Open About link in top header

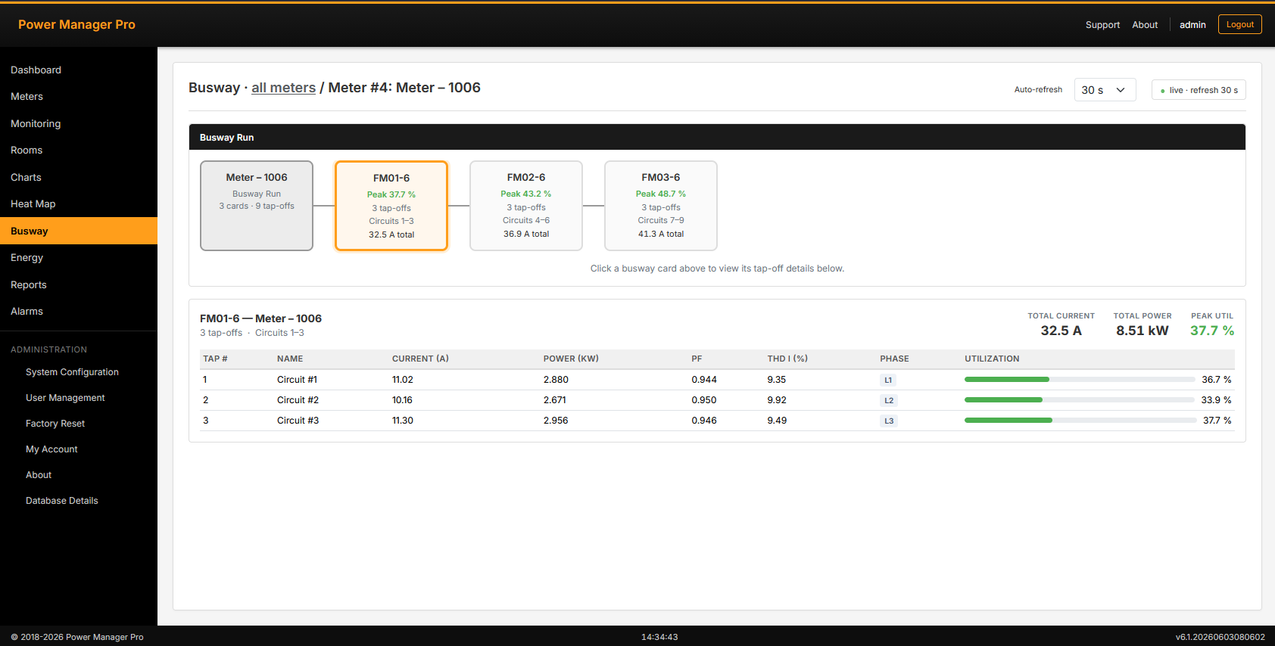pyautogui.click(x=1145, y=25)
